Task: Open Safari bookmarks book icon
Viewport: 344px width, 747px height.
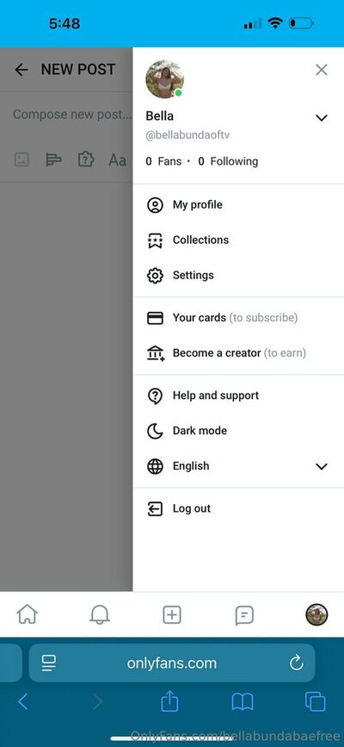Action: tap(243, 702)
